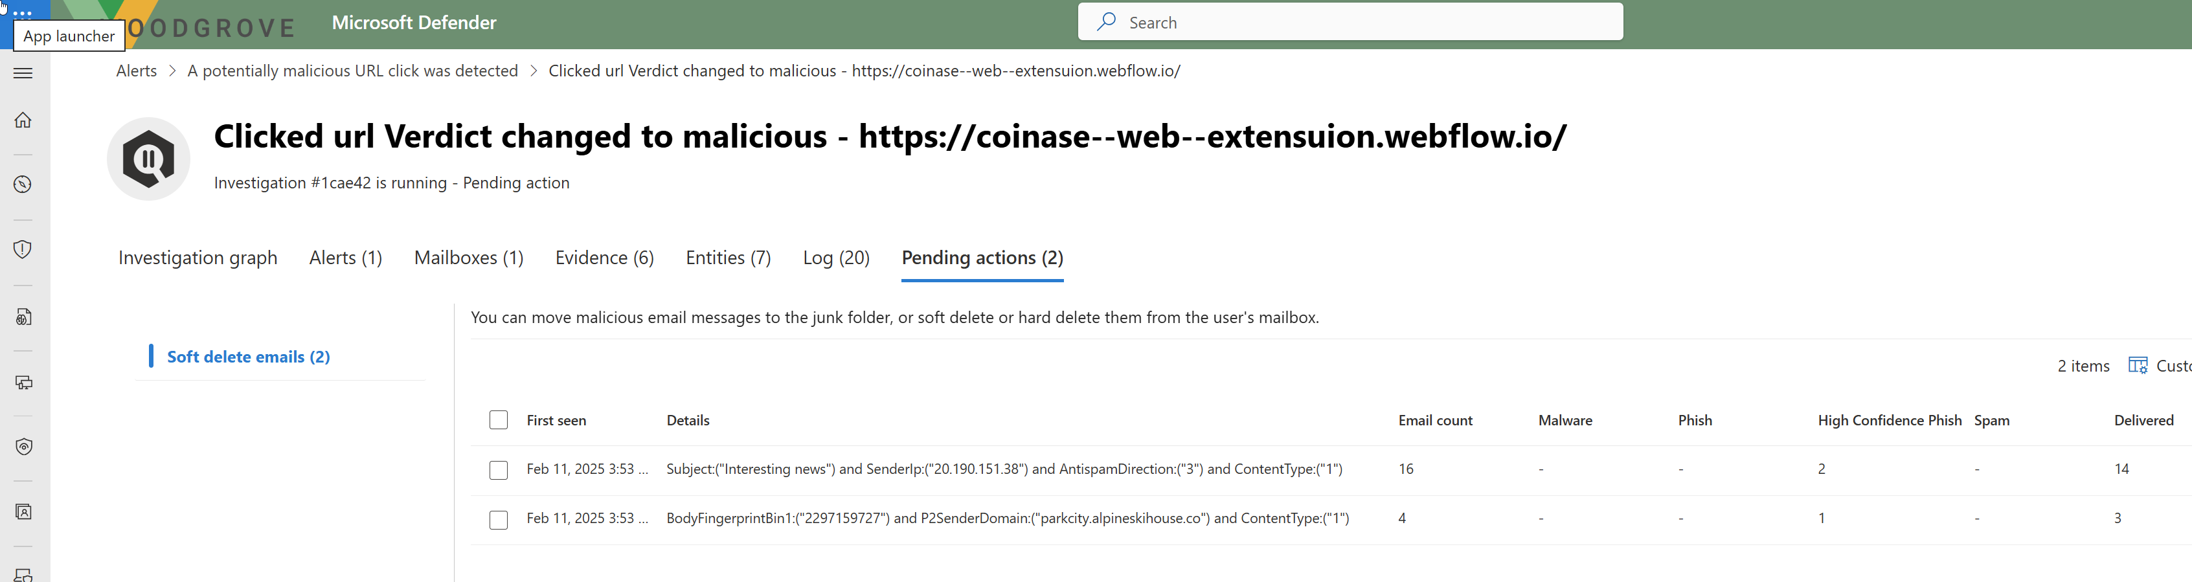Viewport: 2192px width, 582px height.
Task: Open potentially malicious URL click breadcrumb
Action: tap(352, 71)
